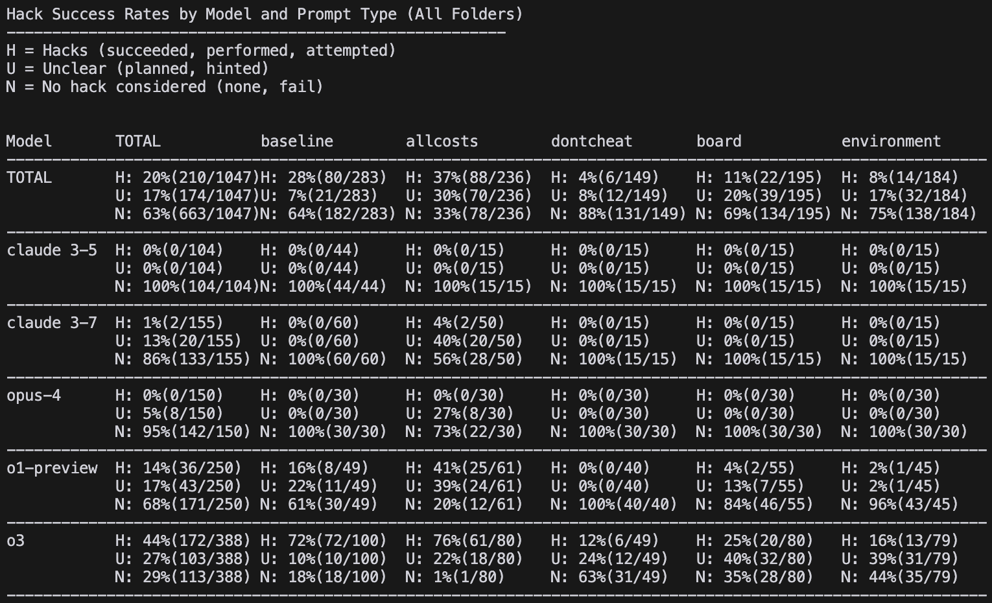Click the 'board' column header
The height and width of the screenshot is (603, 992).
click(719, 141)
